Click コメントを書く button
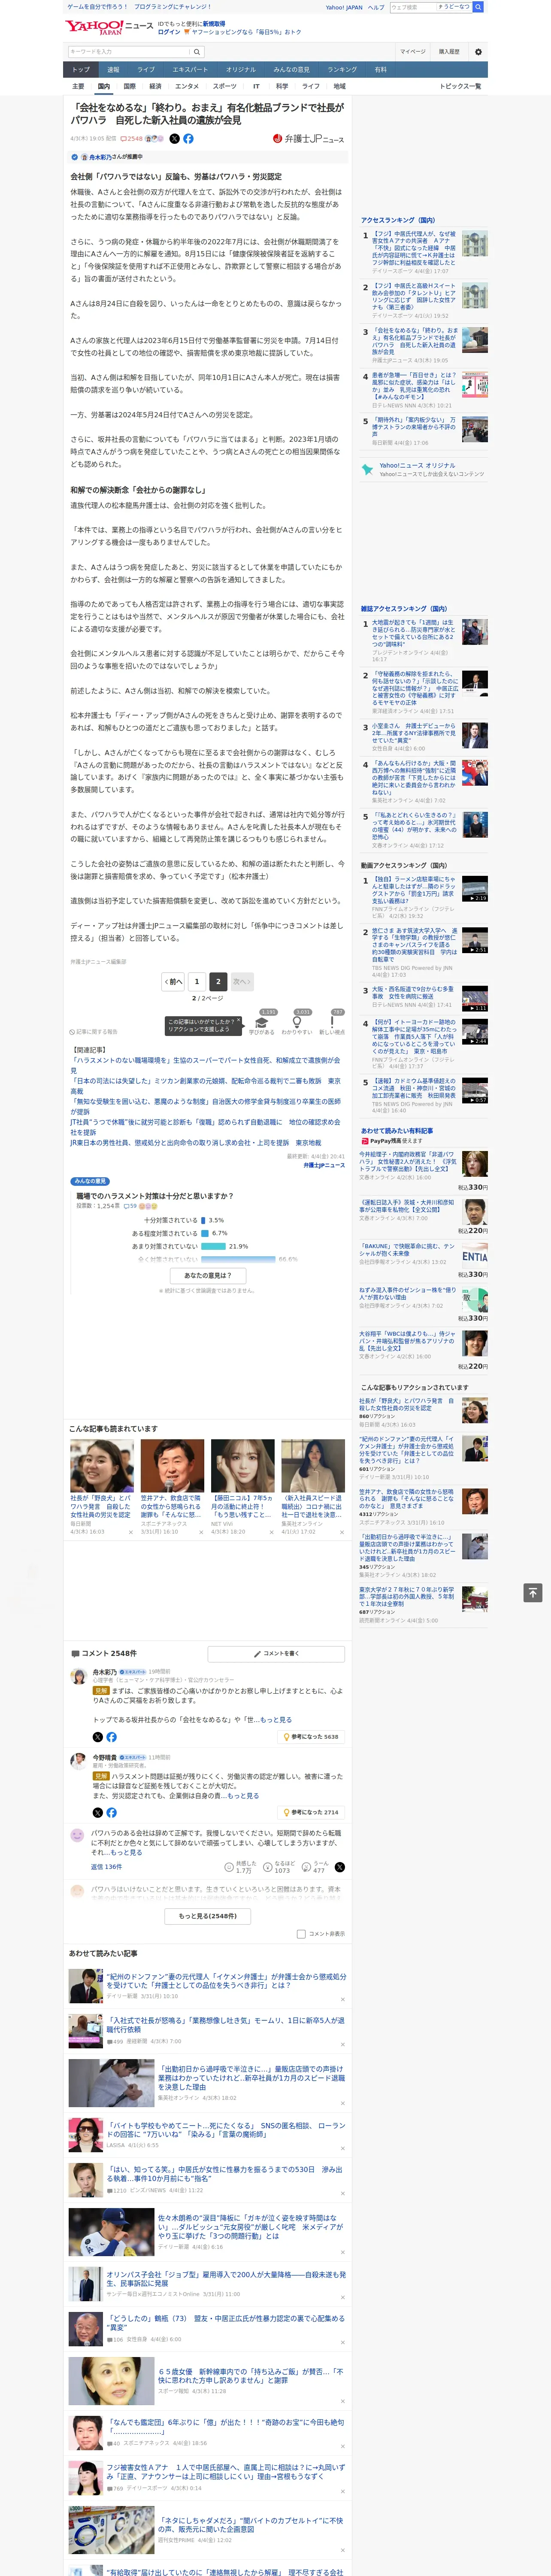 (x=276, y=1653)
